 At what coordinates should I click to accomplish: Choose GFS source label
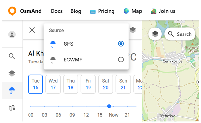[x=68, y=44]
